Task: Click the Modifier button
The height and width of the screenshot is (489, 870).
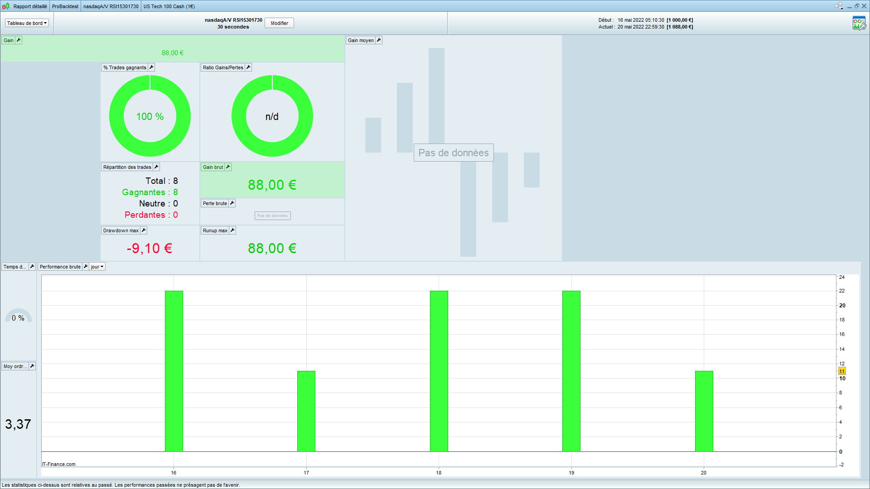Action: pyautogui.click(x=279, y=23)
